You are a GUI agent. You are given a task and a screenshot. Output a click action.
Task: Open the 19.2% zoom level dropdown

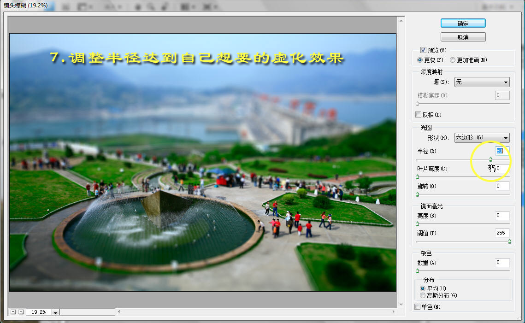pos(56,312)
